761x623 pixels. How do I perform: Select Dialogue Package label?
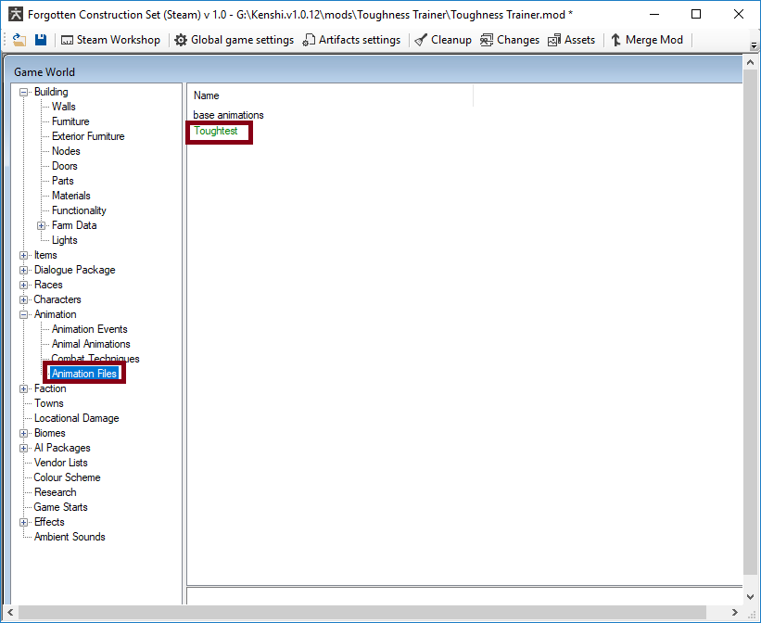point(75,270)
